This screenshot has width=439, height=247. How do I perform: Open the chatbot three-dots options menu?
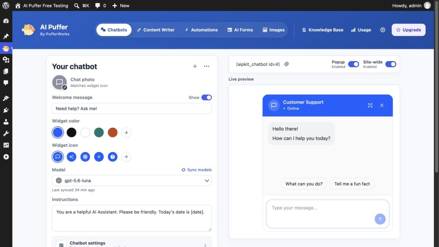point(207,66)
